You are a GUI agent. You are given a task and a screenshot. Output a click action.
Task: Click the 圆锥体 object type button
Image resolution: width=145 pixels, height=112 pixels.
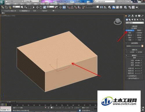[x=139, y=30]
